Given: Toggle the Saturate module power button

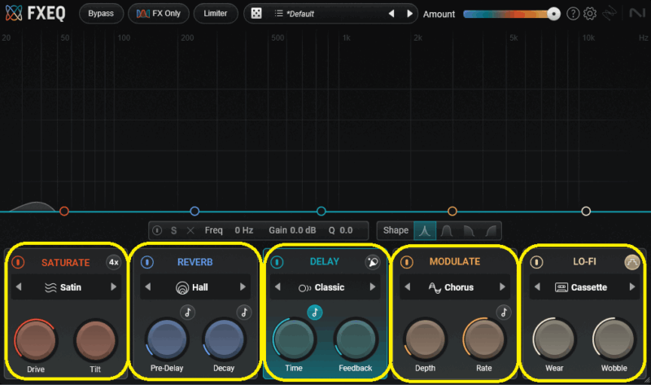Looking at the screenshot, I should pyautogui.click(x=18, y=262).
